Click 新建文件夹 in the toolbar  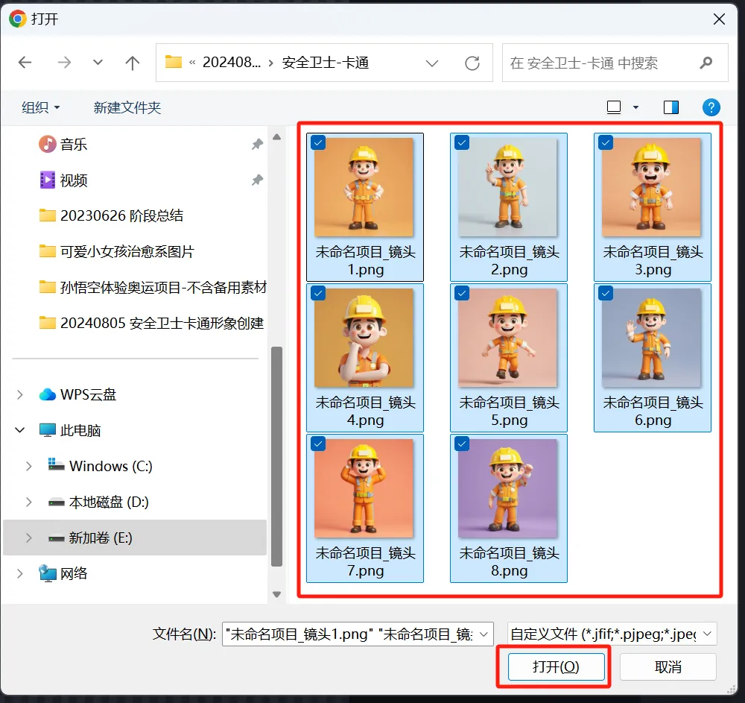(x=127, y=107)
